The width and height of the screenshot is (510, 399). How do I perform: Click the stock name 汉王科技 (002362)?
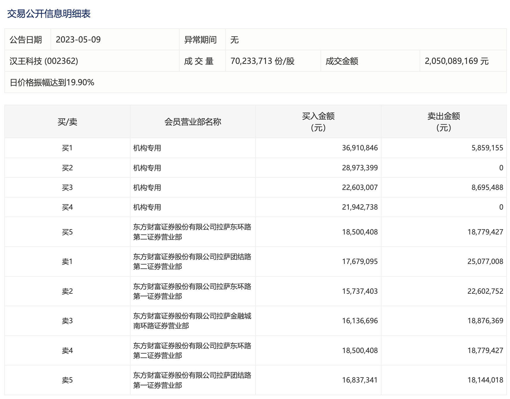click(x=44, y=61)
